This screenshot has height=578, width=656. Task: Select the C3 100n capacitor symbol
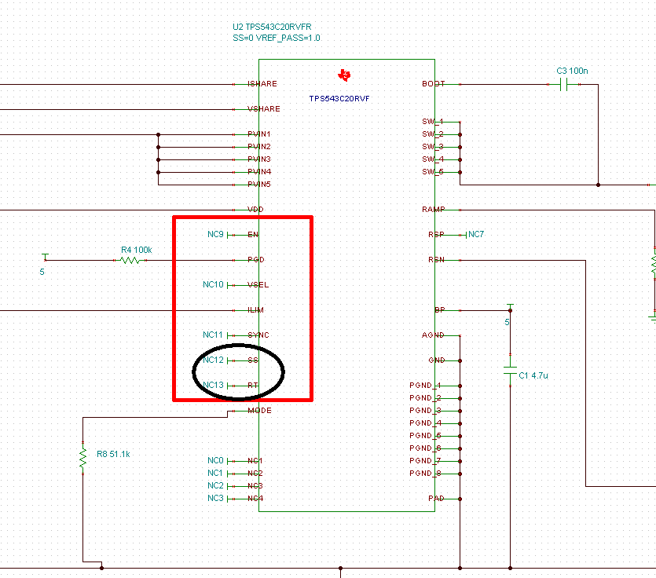tap(563, 85)
